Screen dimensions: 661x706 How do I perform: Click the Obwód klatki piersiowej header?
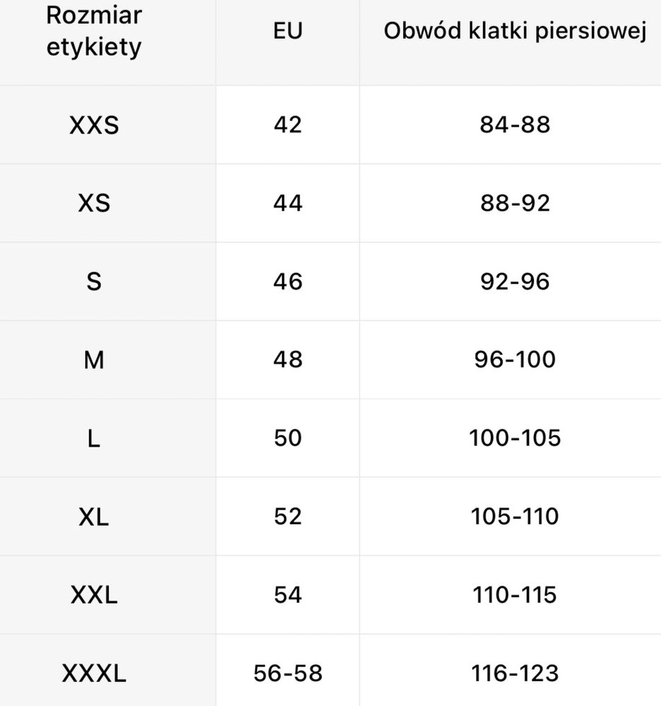click(x=516, y=31)
